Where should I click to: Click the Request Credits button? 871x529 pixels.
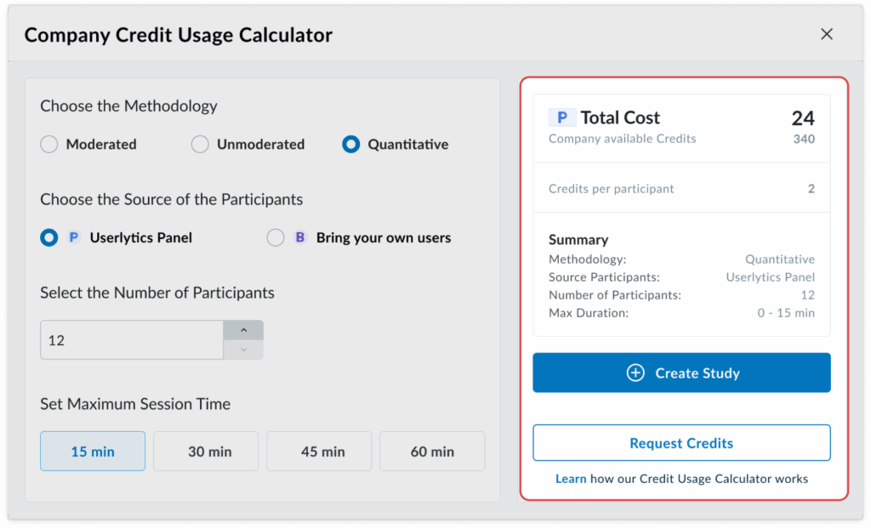pos(680,442)
